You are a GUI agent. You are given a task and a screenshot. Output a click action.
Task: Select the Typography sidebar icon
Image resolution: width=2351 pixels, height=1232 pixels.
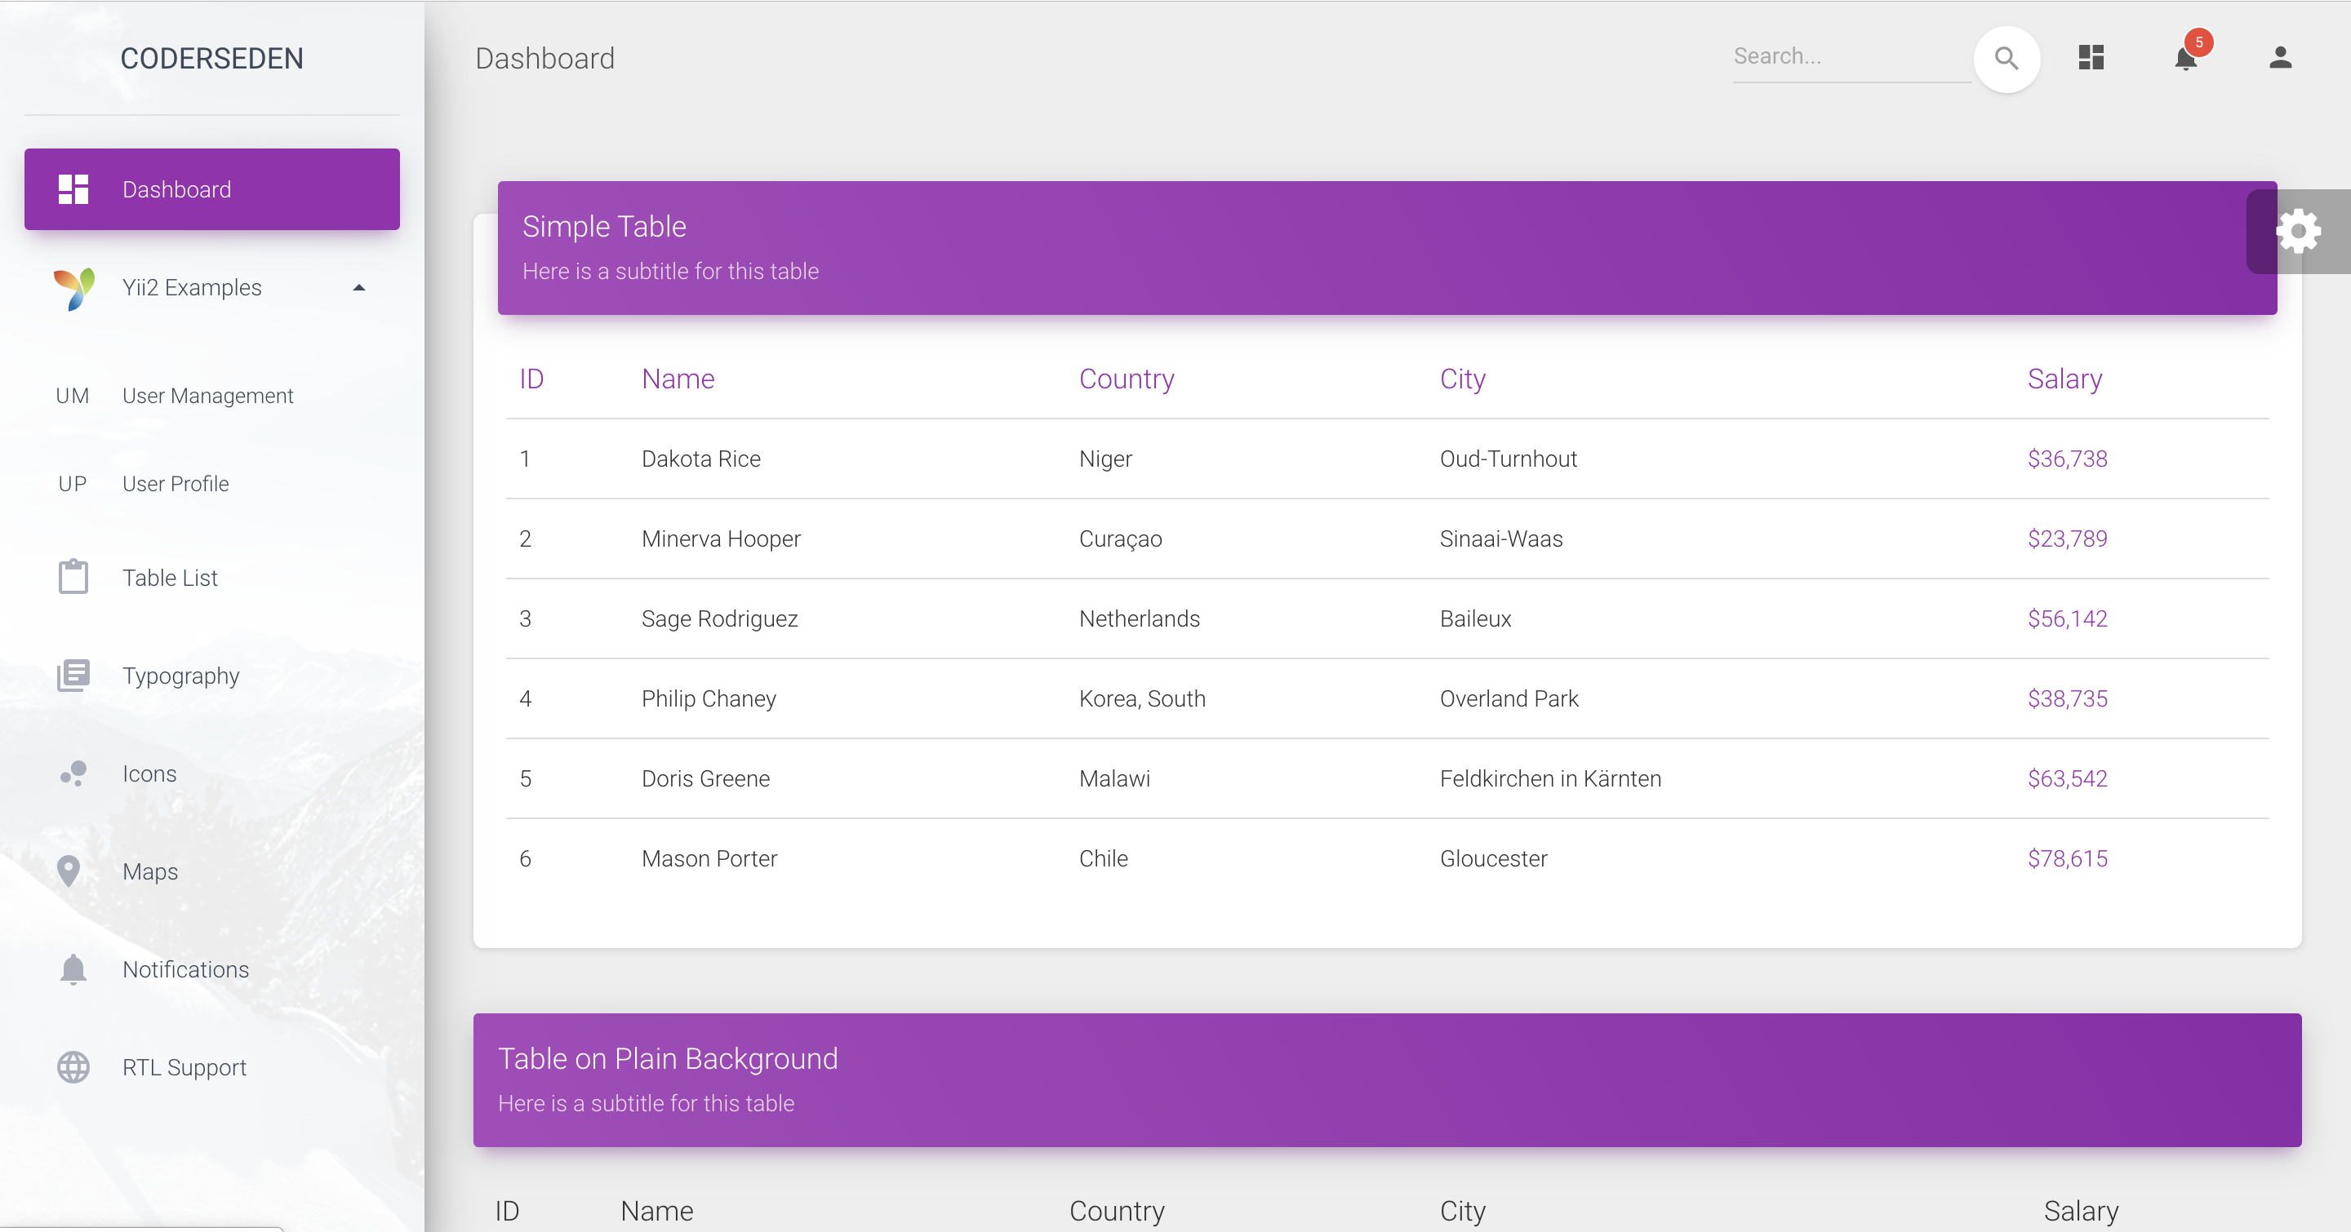(x=72, y=675)
